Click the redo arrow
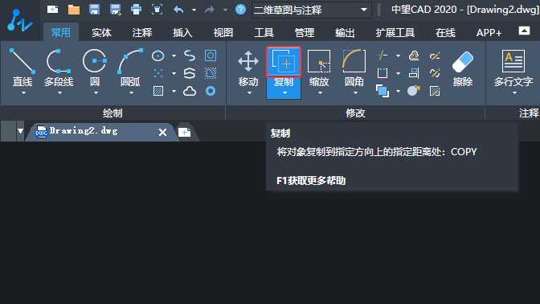 click(210, 10)
